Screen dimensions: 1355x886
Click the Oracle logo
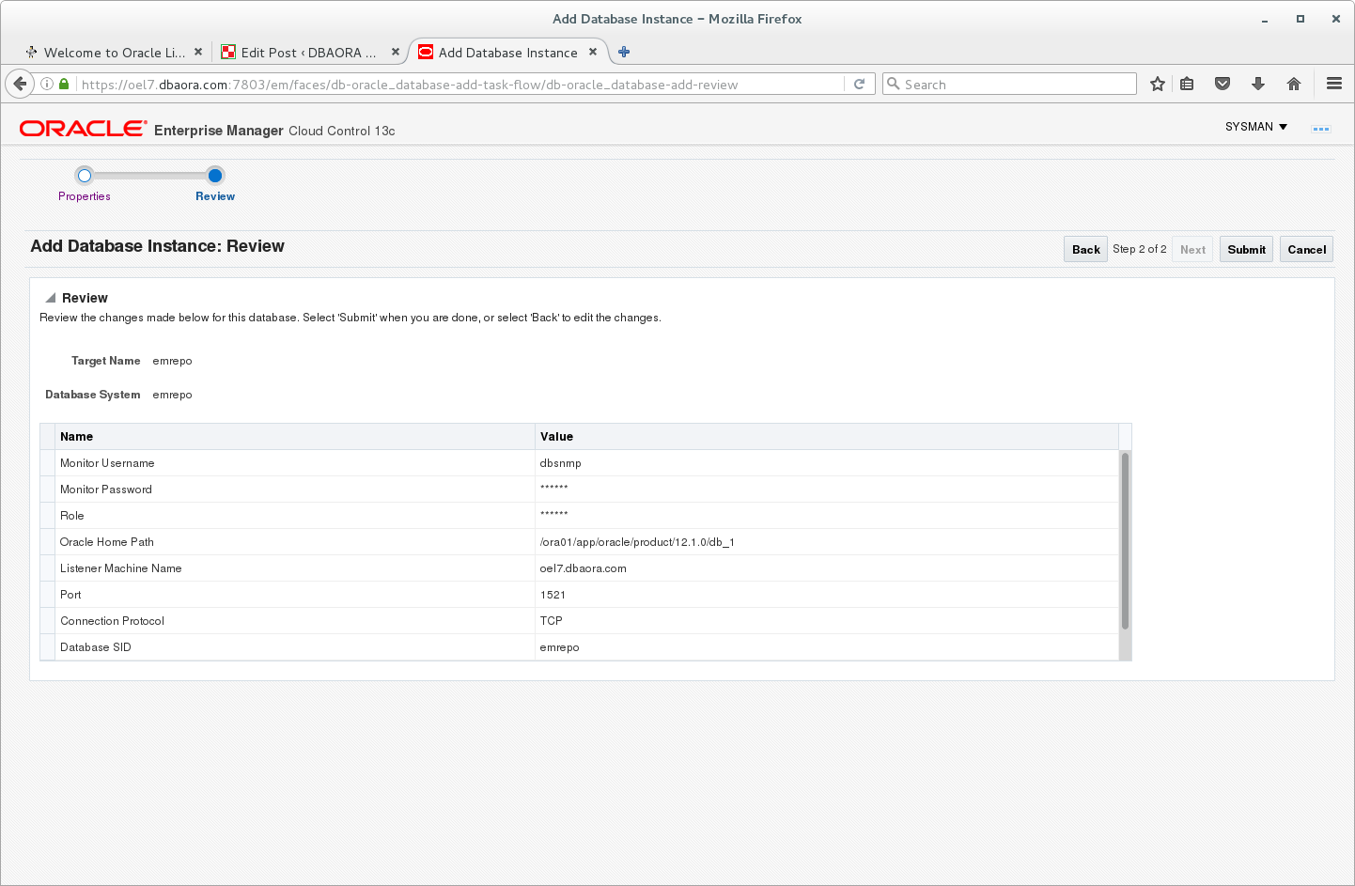click(x=84, y=129)
